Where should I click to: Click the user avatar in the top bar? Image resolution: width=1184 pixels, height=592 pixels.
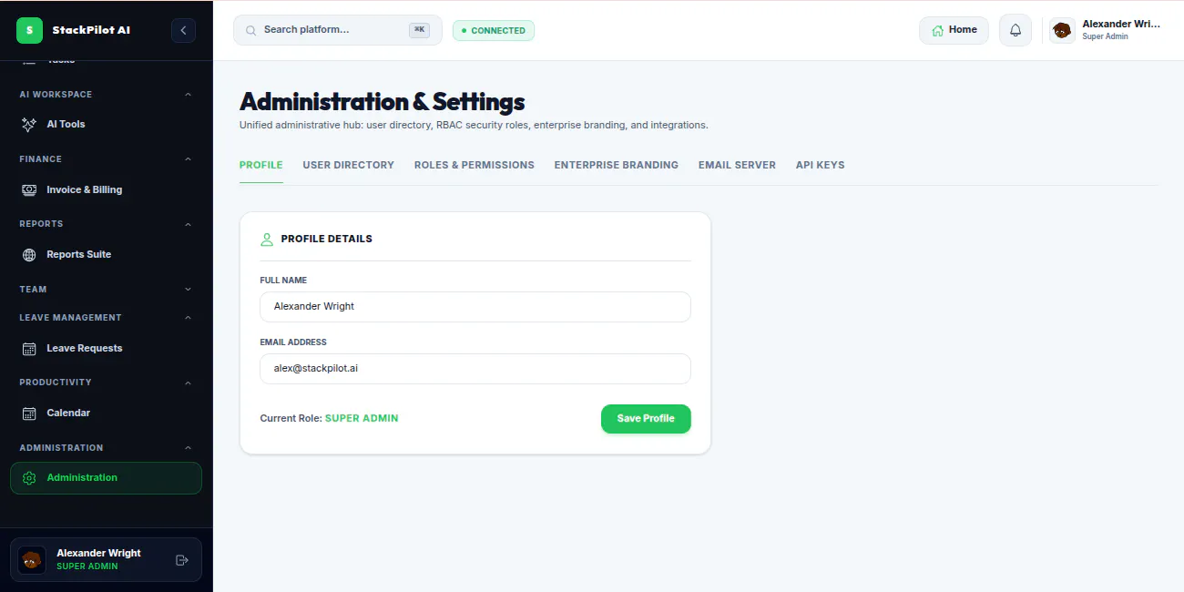1062,30
